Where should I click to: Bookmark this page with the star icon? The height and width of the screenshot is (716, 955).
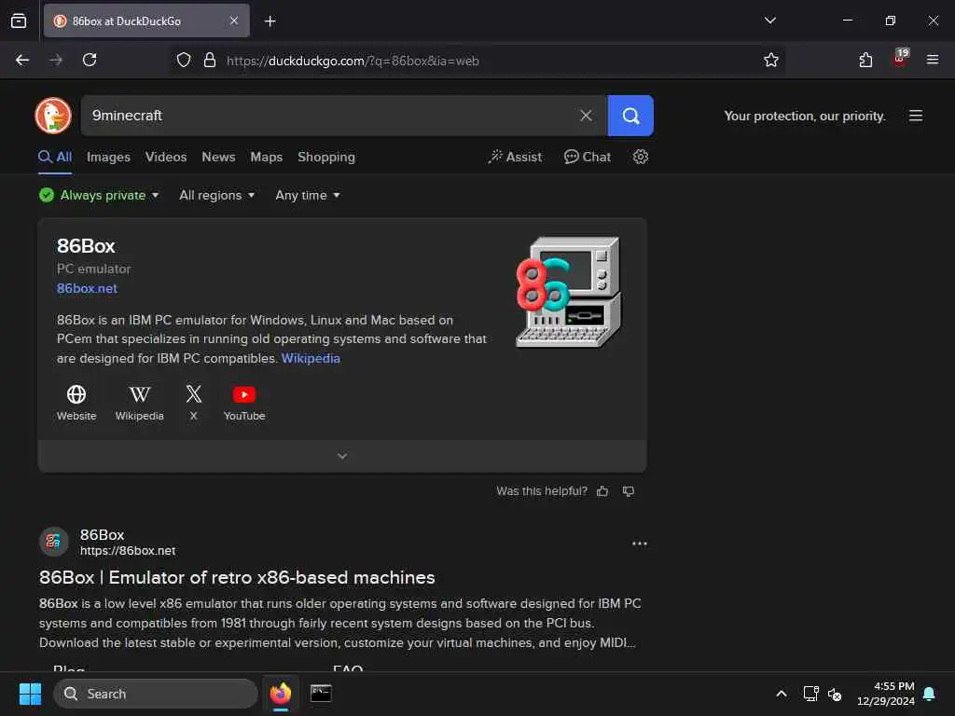coord(771,60)
